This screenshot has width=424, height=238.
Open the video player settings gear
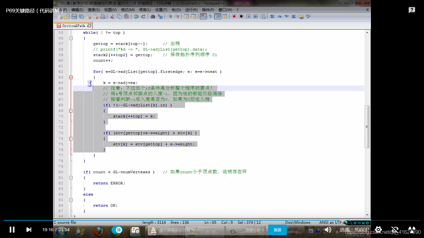point(378,230)
